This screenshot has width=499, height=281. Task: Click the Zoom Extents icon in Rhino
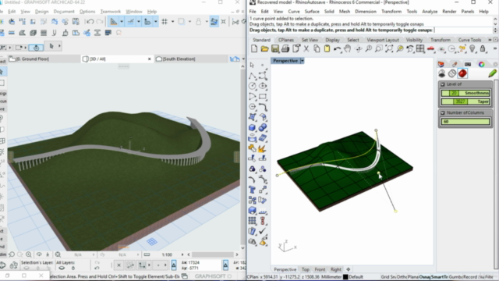pos(389,48)
